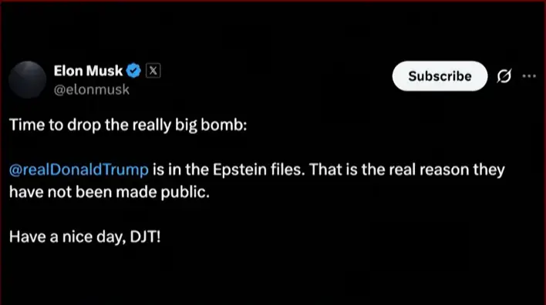
Task: Click the Subscribe button
Action: click(440, 75)
